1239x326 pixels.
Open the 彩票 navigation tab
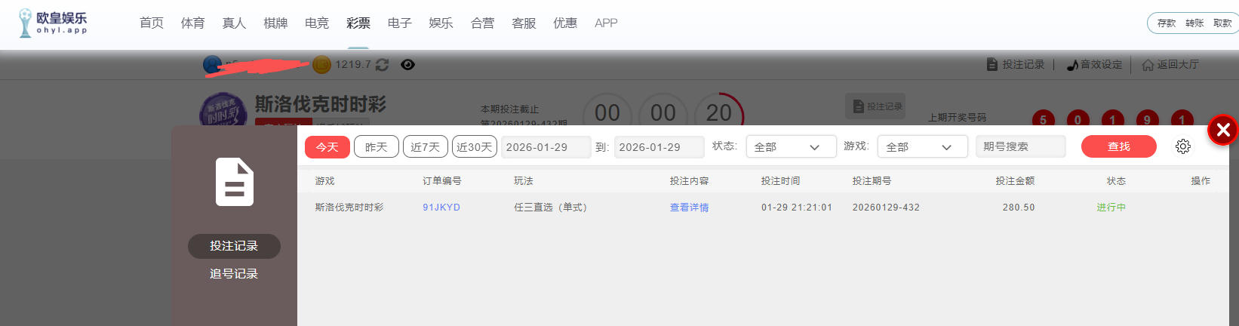(x=358, y=23)
